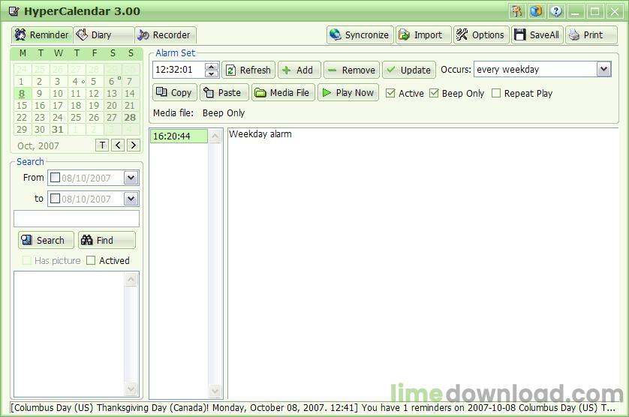Open the Reminder tab
Image resolution: width=629 pixels, height=417 pixels.
click(x=42, y=35)
